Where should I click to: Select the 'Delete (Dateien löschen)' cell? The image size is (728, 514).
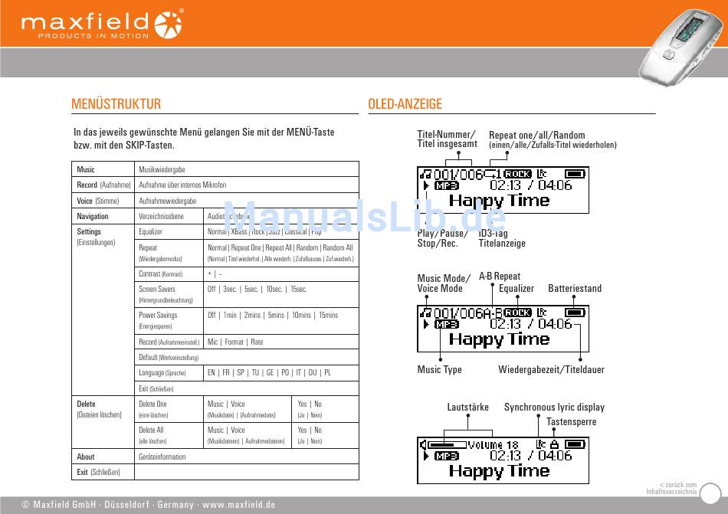[103, 421]
